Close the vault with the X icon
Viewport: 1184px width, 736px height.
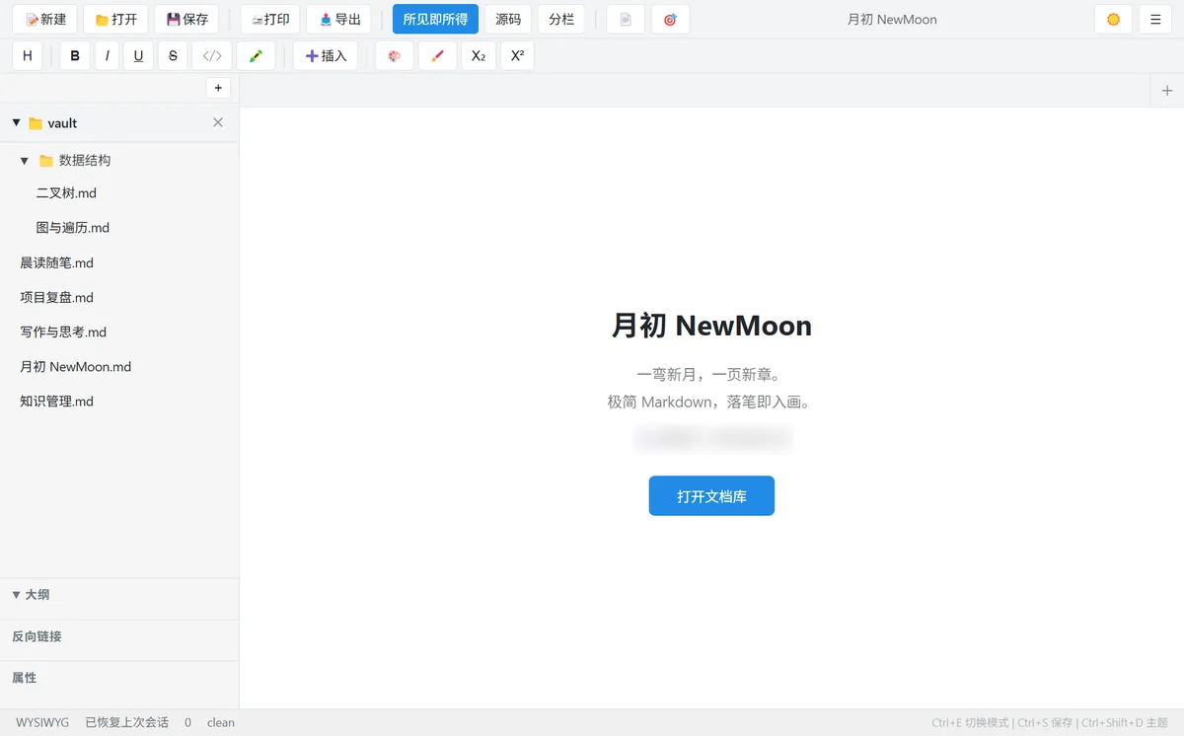click(x=218, y=122)
